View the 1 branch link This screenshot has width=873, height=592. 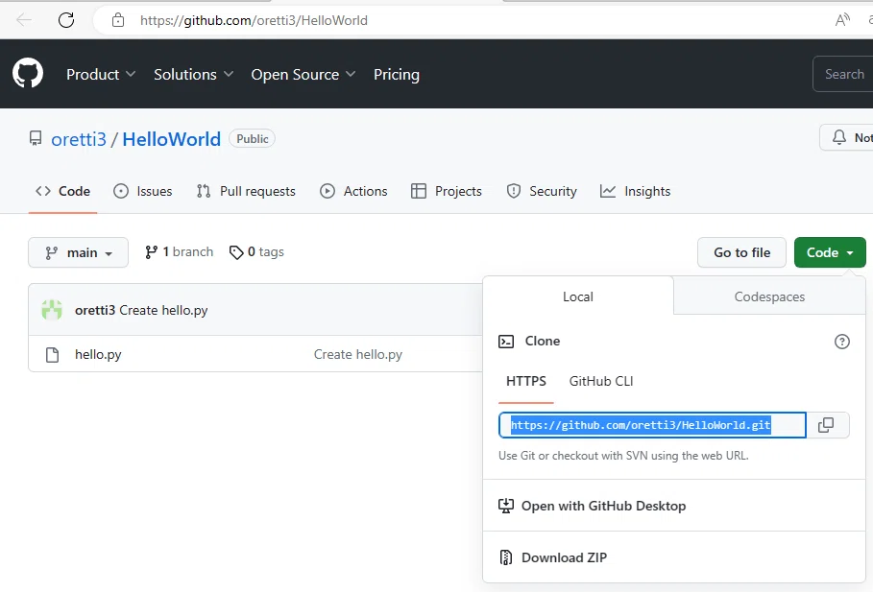179,252
